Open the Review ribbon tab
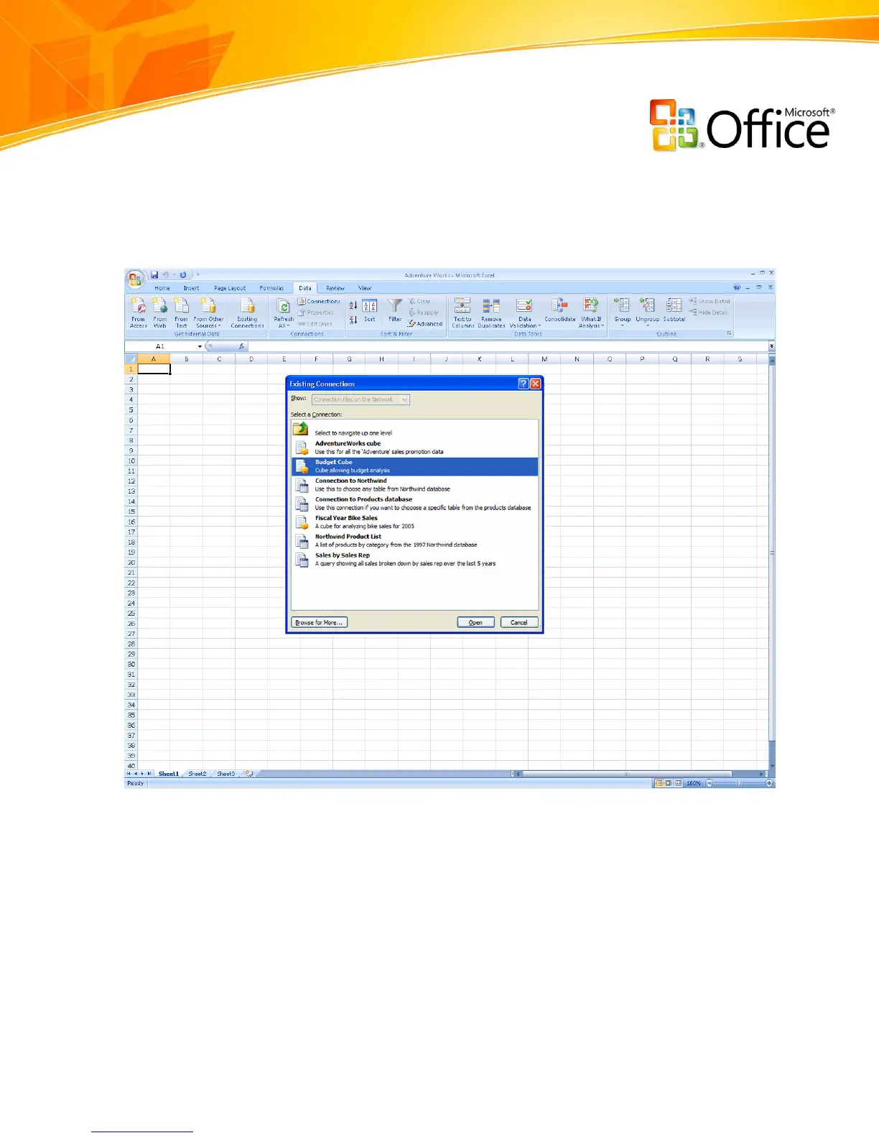Image resolution: width=879 pixels, height=1138 pixels. point(335,288)
